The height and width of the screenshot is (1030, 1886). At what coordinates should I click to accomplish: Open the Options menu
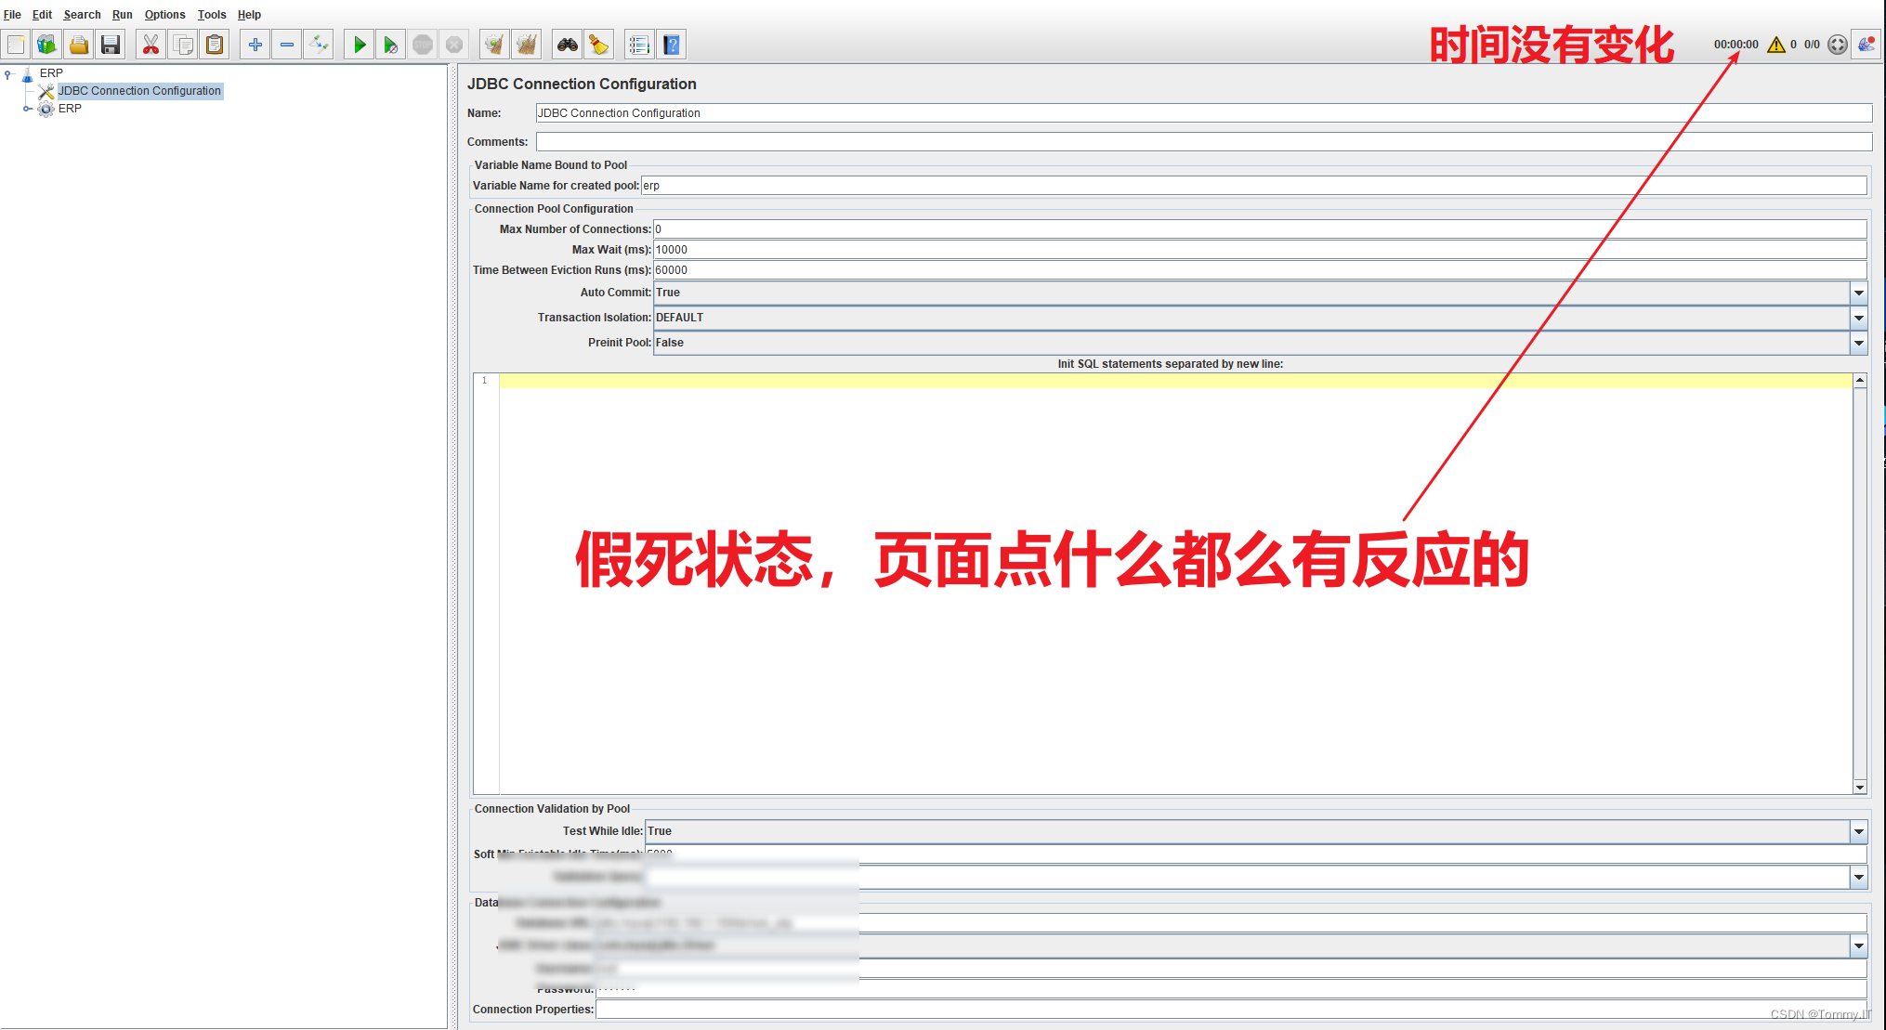pyautogui.click(x=164, y=14)
